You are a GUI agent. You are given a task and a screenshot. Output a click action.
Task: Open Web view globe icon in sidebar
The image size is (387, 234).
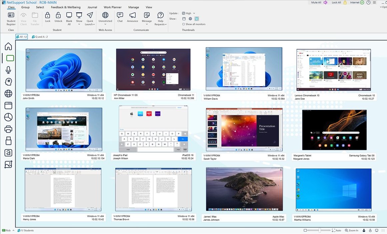pos(8,94)
